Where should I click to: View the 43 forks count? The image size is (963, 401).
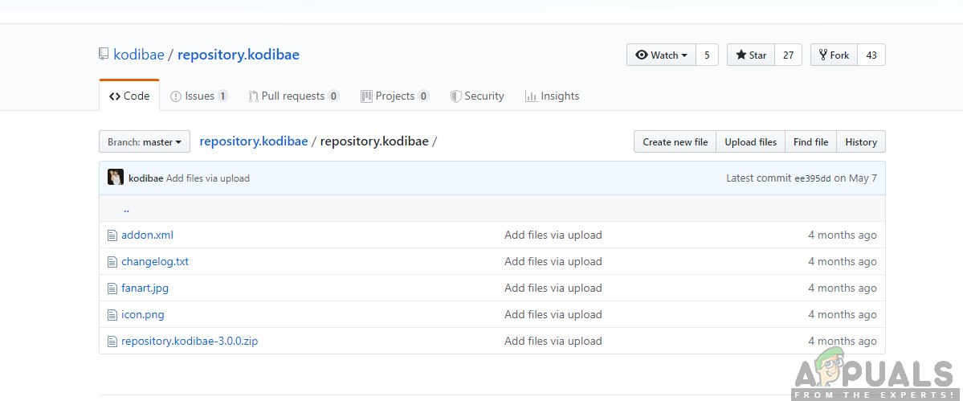[871, 55]
